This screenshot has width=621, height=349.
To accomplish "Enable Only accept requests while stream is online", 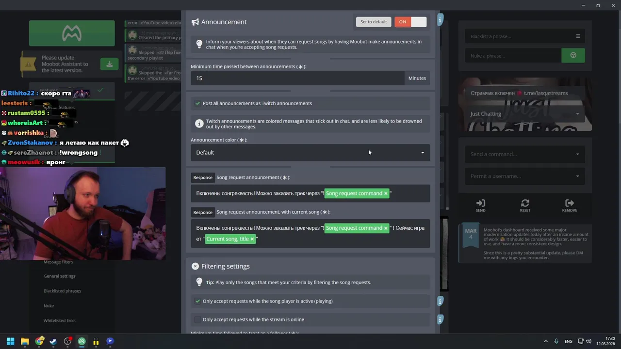I will [197, 319].
